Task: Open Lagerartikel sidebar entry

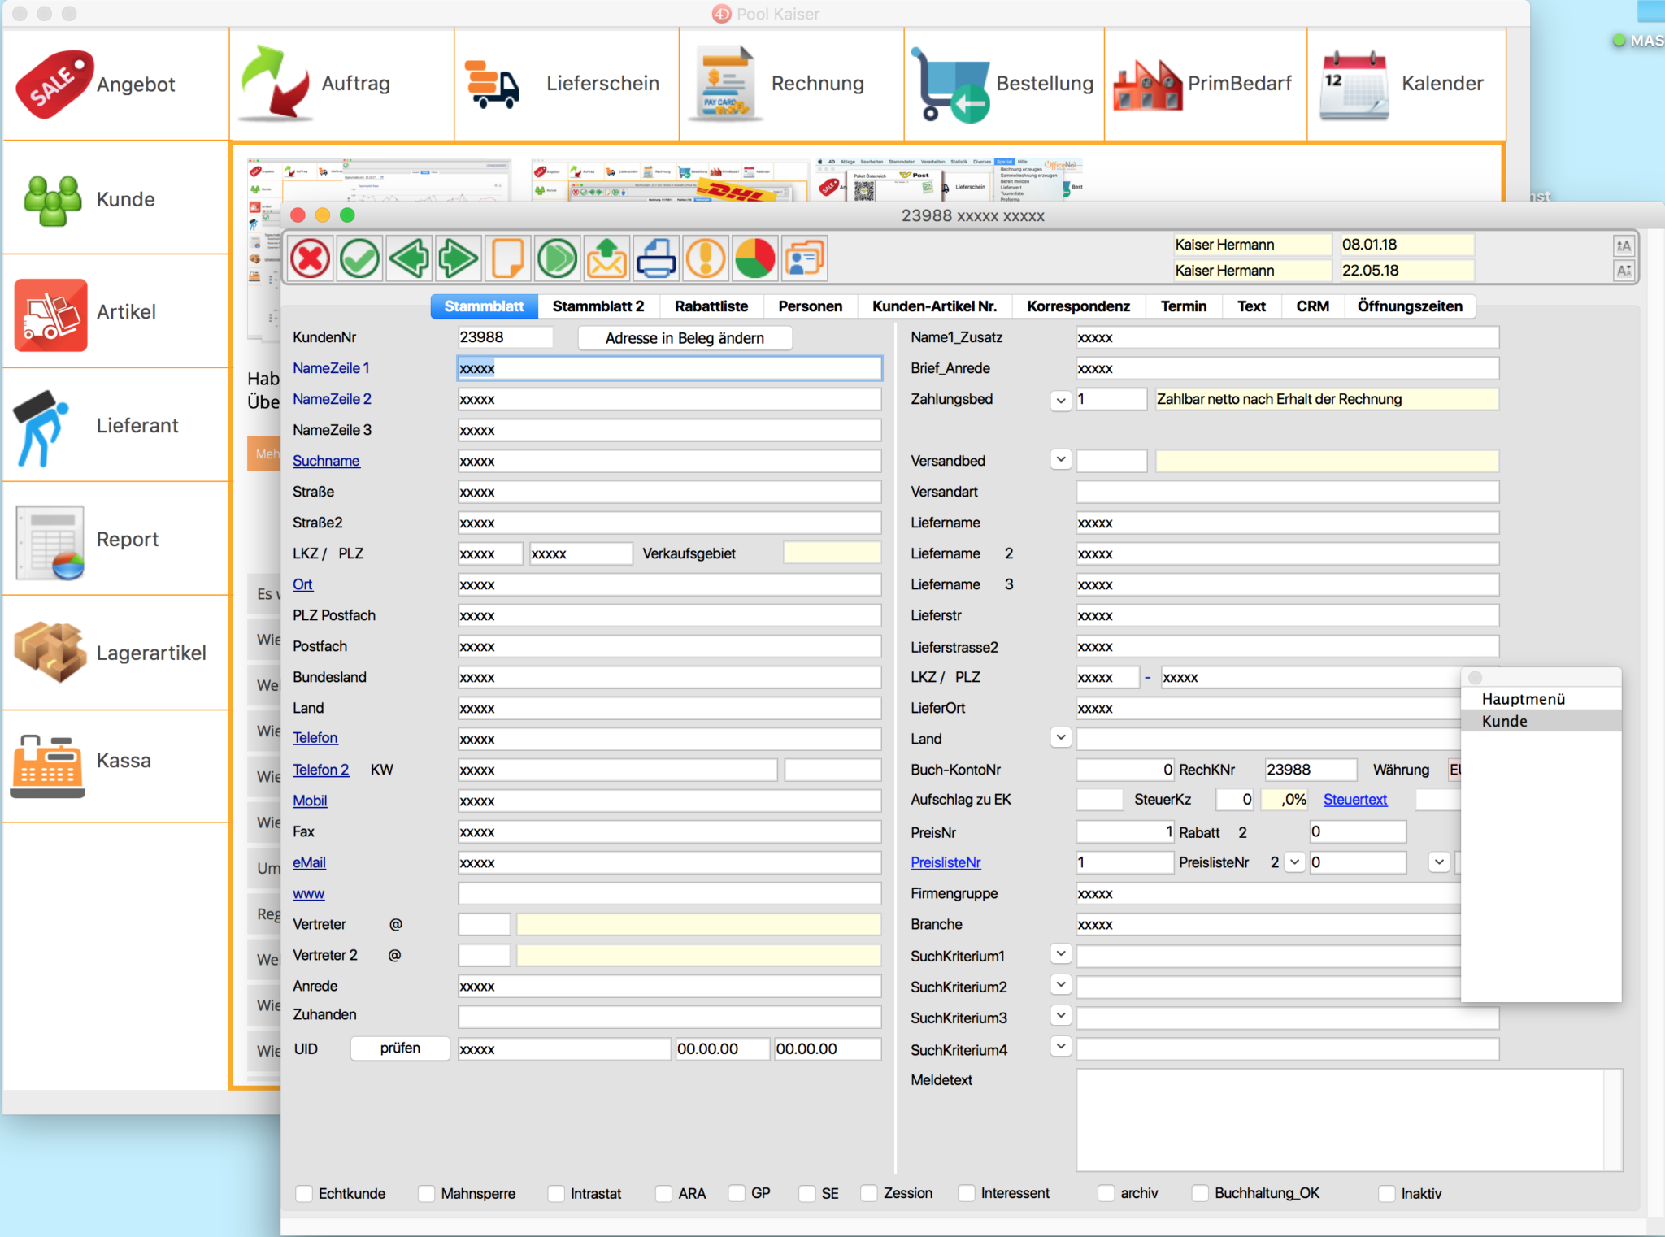Action: coord(115,653)
